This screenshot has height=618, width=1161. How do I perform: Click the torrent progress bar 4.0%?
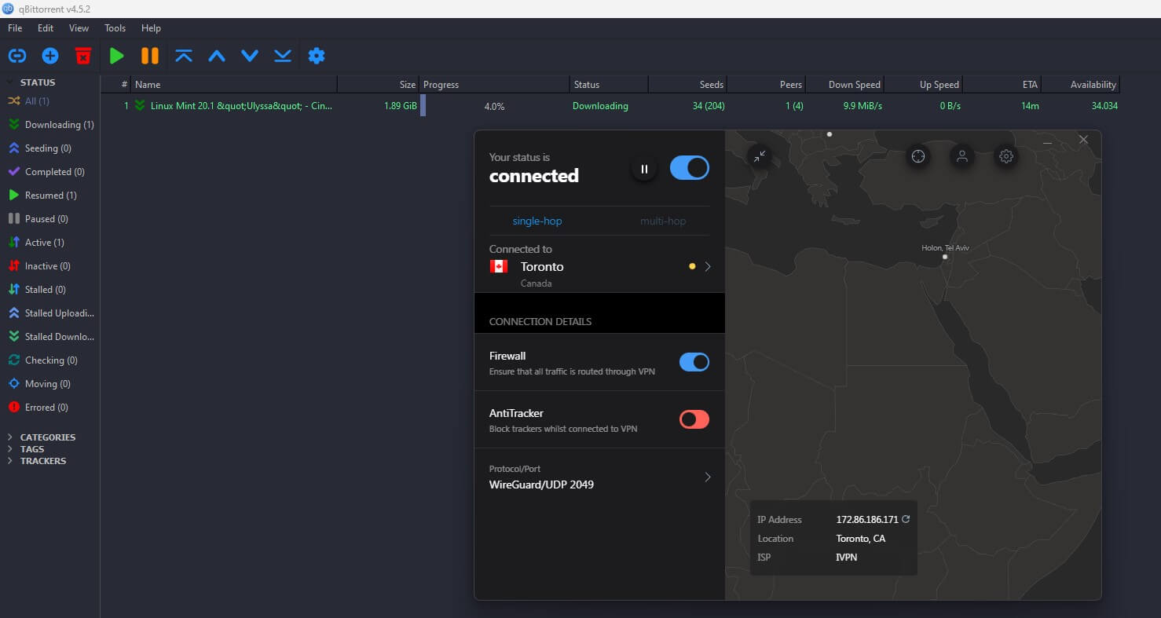[x=494, y=106]
